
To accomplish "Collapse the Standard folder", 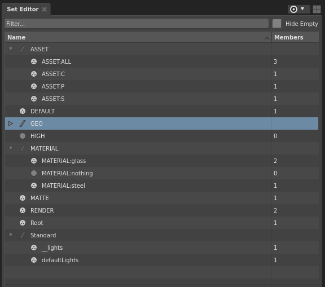I will (x=11, y=235).
